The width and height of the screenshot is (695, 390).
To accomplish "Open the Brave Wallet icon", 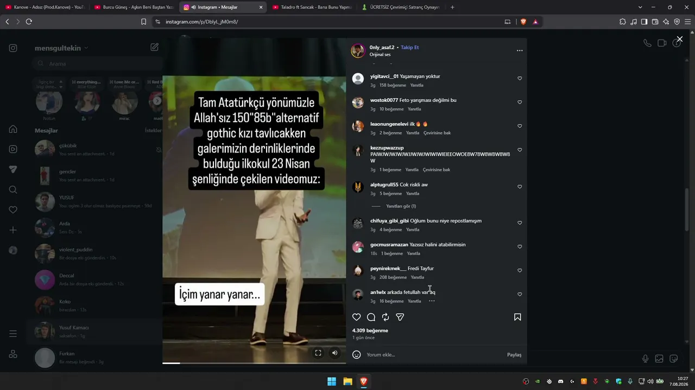I will pyautogui.click(x=655, y=22).
